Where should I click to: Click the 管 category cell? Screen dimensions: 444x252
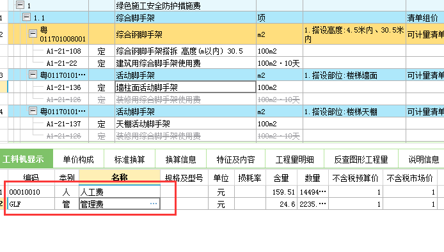pyautogui.click(x=67, y=204)
